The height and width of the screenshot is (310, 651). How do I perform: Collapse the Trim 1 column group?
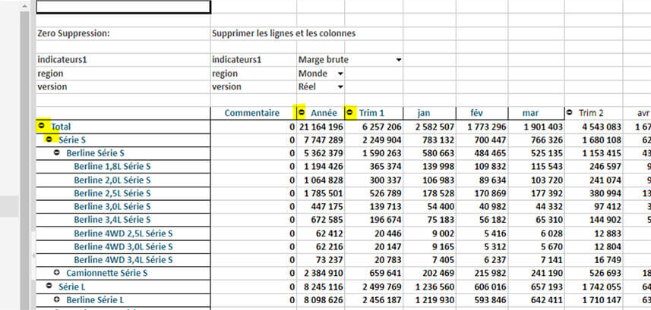click(x=350, y=112)
